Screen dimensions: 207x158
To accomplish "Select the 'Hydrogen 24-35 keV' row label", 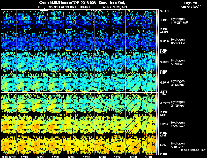I will [178, 104].
